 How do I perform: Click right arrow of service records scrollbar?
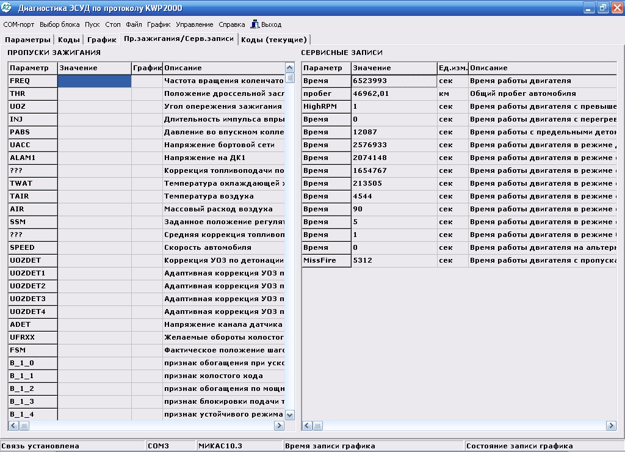pyautogui.click(x=611, y=426)
